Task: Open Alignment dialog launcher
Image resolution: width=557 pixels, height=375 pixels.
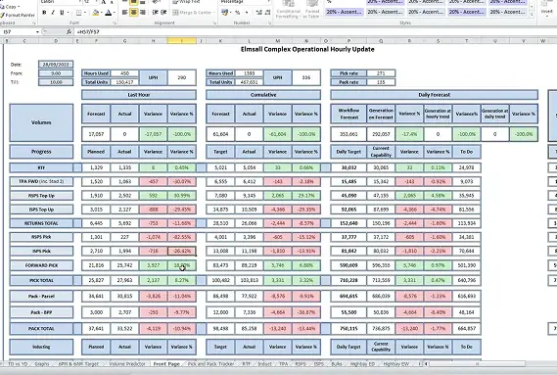Action: click(214, 23)
